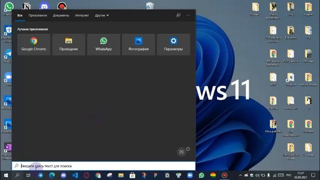Viewport: 320px width, 180px height.
Task: Open Figma from the taskbar
Action: coord(155,175)
